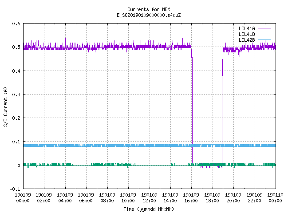Click the y-axis tick value 0.2

click(16, 118)
